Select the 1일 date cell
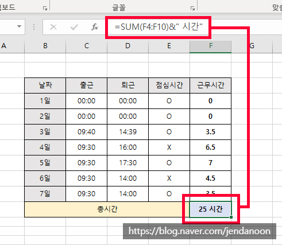Screen dimensions: 282x245 [45, 101]
